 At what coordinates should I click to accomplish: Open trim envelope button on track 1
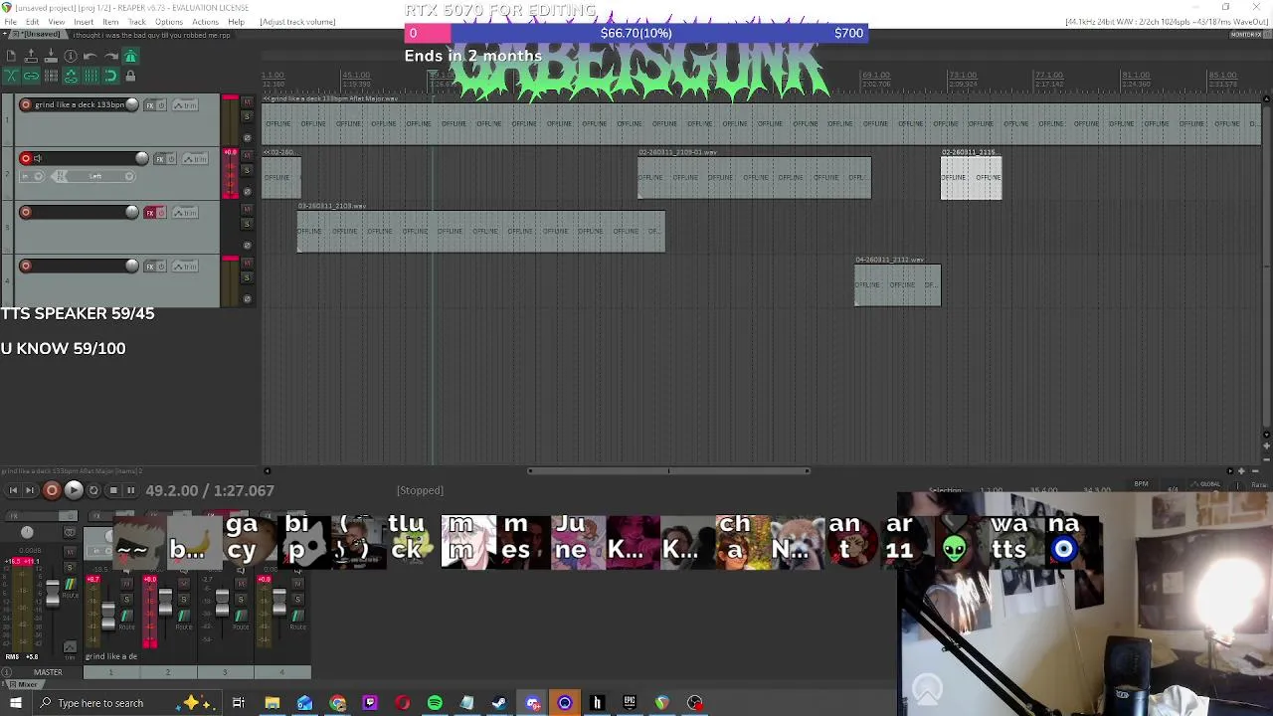point(185,105)
